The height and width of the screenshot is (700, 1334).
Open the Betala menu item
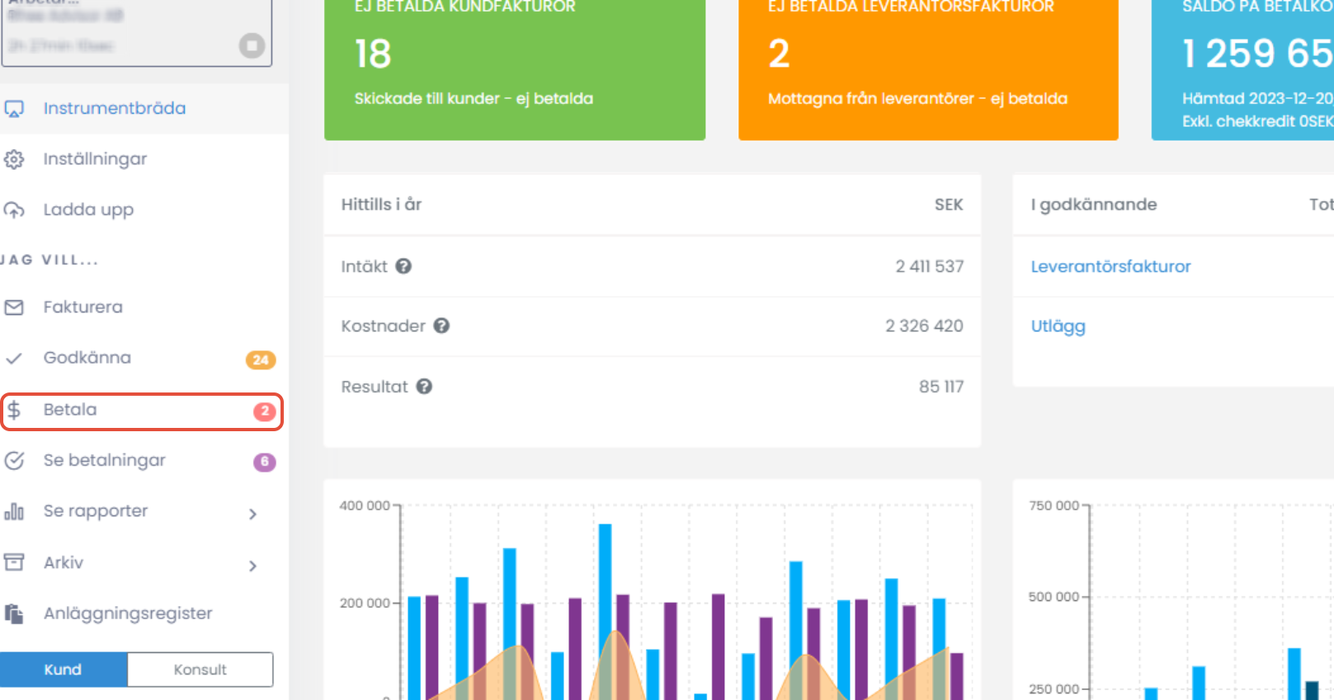[142, 411]
